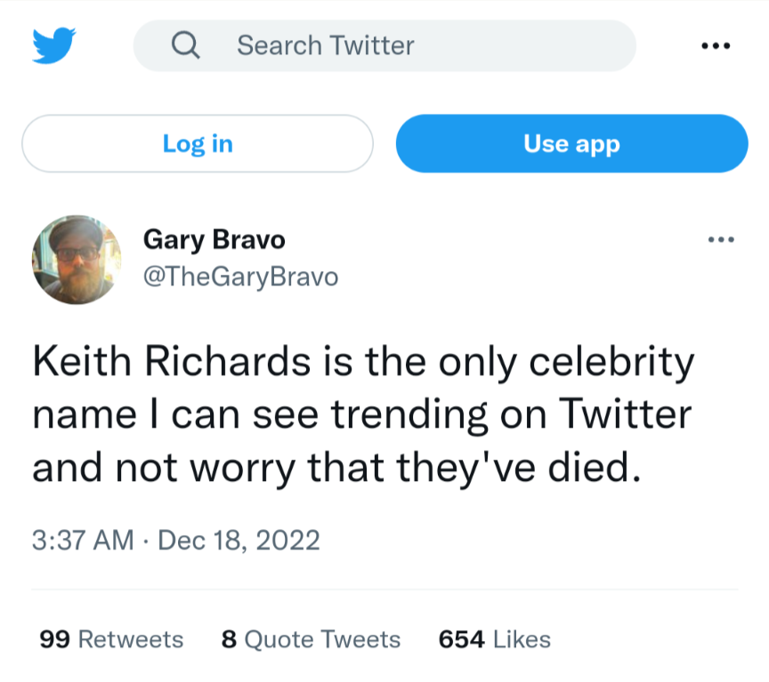Click the Dec 18, 2022 date
This screenshot has width=769, height=682.
pos(239,540)
